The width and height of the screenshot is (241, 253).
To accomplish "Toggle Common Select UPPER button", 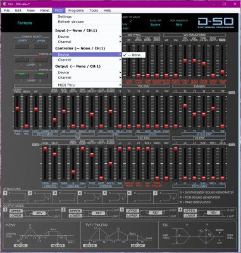I will [x=41, y=46].
